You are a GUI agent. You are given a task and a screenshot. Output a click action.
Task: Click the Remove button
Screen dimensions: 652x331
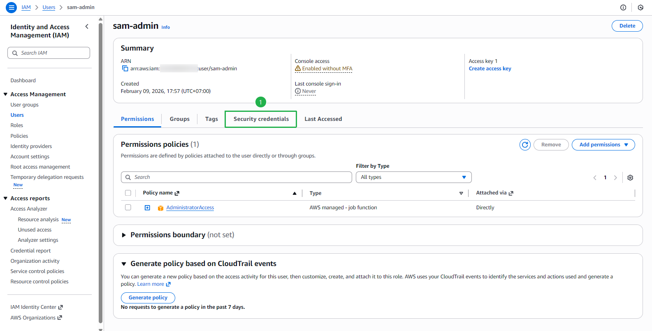(551, 145)
